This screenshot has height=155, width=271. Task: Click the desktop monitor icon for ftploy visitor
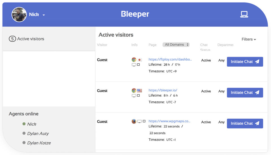pyautogui.click(x=134, y=65)
